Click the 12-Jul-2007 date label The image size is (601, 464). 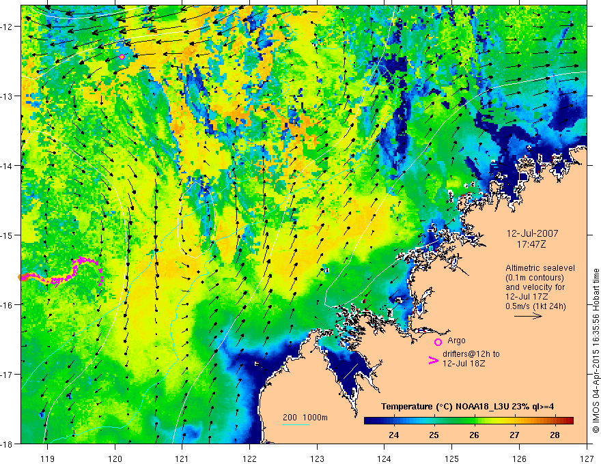tap(533, 233)
